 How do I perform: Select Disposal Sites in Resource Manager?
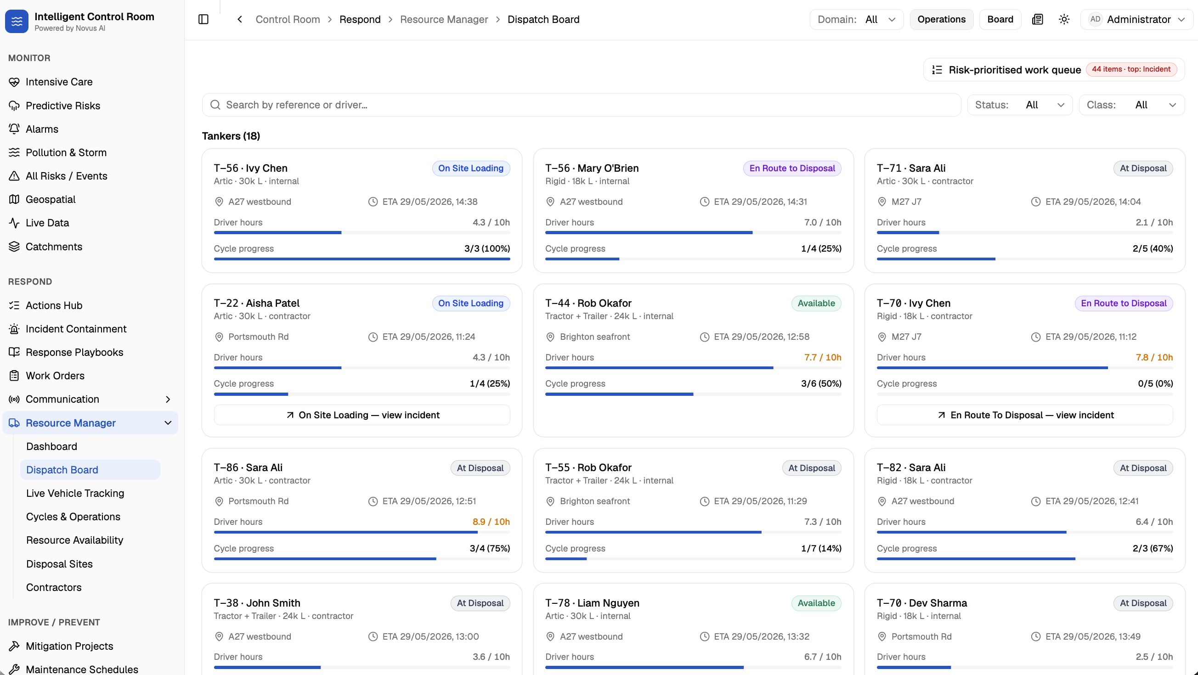pos(60,564)
